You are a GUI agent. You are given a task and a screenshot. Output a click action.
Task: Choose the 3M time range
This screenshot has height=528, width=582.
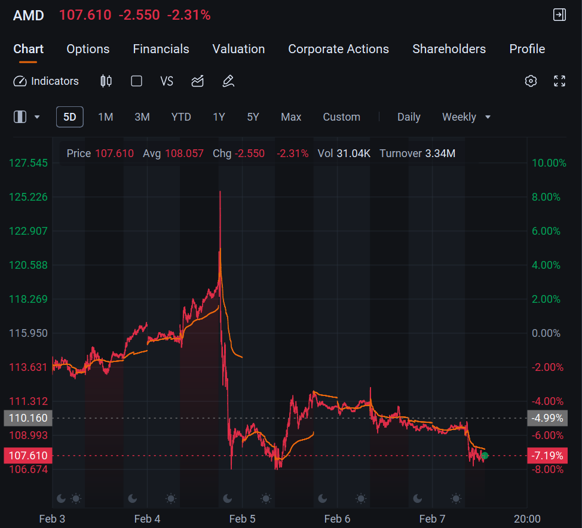pos(142,117)
